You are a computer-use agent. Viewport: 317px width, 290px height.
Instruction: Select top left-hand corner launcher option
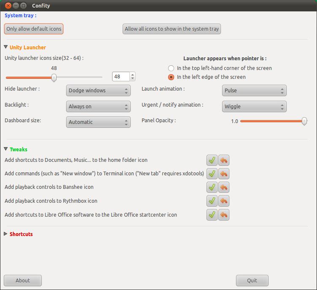point(171,68)
